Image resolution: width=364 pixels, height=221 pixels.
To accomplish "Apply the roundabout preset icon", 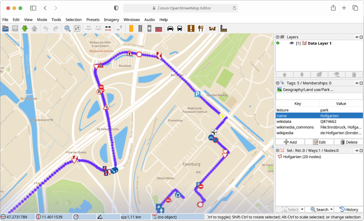I will (x=149, y=28).
